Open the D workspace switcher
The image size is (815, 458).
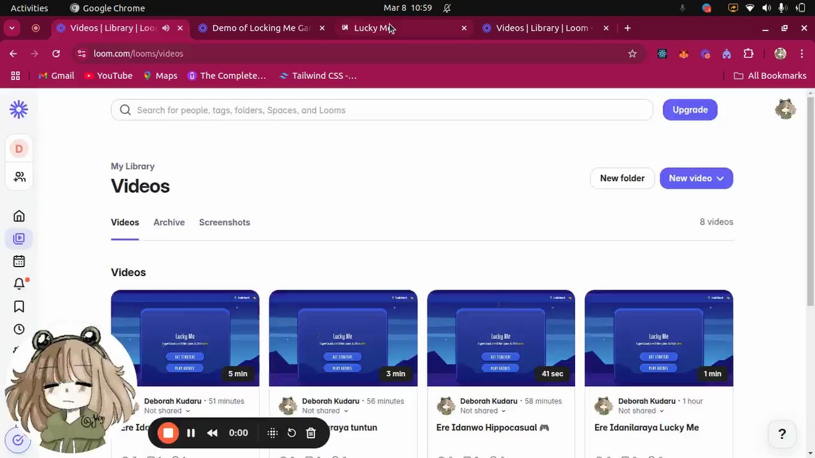coord(19,149)
